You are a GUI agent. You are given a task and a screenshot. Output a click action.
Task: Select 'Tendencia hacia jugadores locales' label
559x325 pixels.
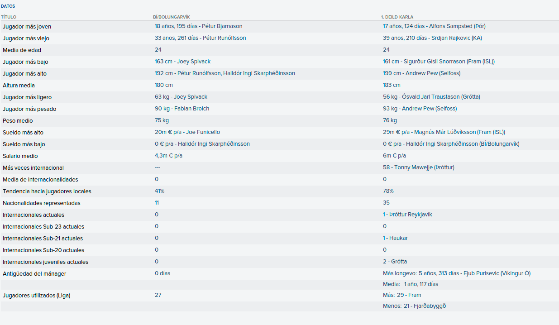coord(47,191)
